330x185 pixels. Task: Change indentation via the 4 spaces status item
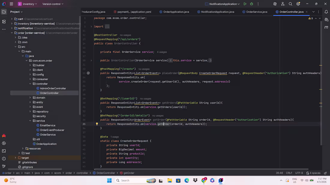(x=314, y=173)
